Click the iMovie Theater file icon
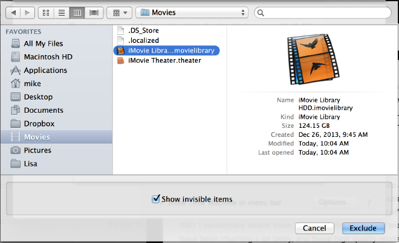The width and height of the screenshot is (399, 243). (x=121, y=60)
